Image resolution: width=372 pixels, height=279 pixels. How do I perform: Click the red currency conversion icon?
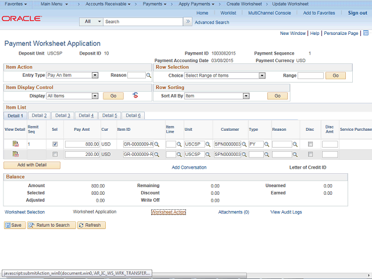coord(135,95)
